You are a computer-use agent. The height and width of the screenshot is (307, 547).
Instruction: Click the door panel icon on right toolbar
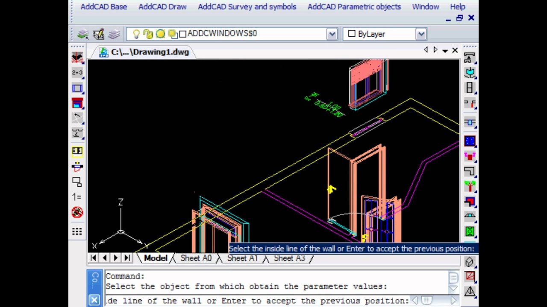[x=470, y=88]
